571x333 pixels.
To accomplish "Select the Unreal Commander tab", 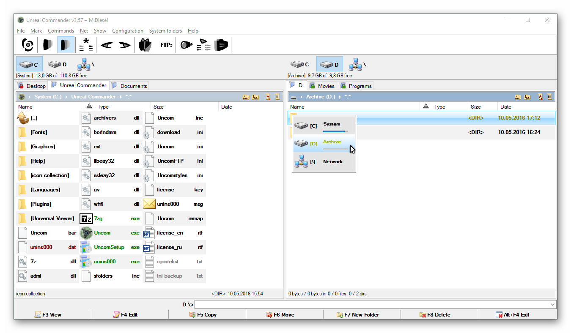I will click(79, 85).
